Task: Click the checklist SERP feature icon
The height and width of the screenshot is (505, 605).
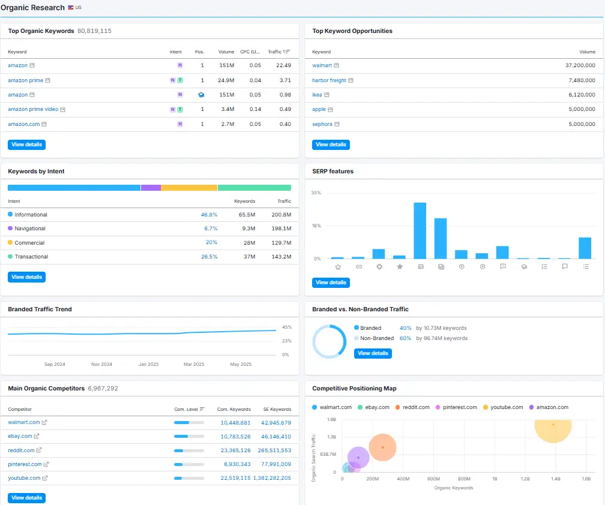Action: point(544,267)
